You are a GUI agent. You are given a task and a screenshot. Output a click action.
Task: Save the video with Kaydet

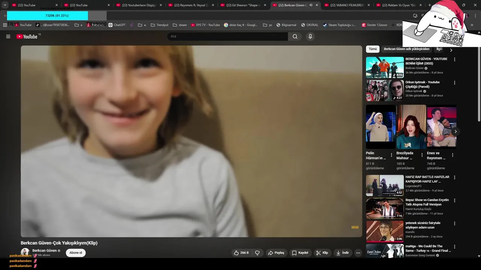300,253
